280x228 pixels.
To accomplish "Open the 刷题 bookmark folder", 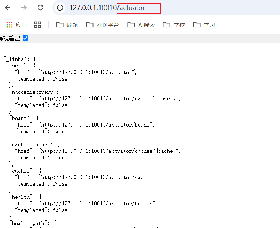I will [x=67, y=25].
